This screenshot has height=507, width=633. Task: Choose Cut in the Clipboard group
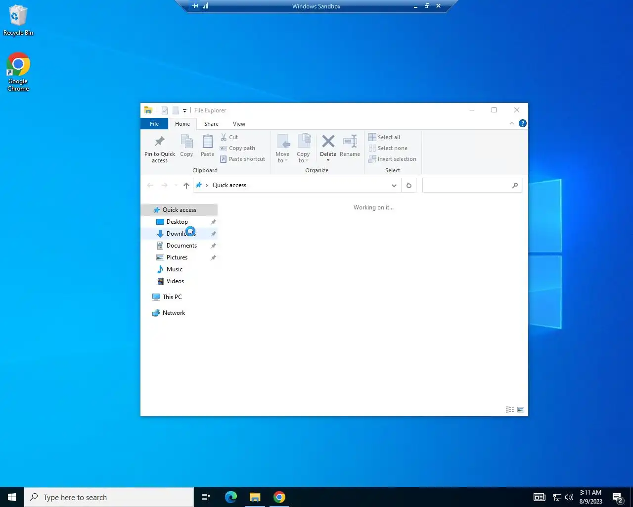[229, 137]
